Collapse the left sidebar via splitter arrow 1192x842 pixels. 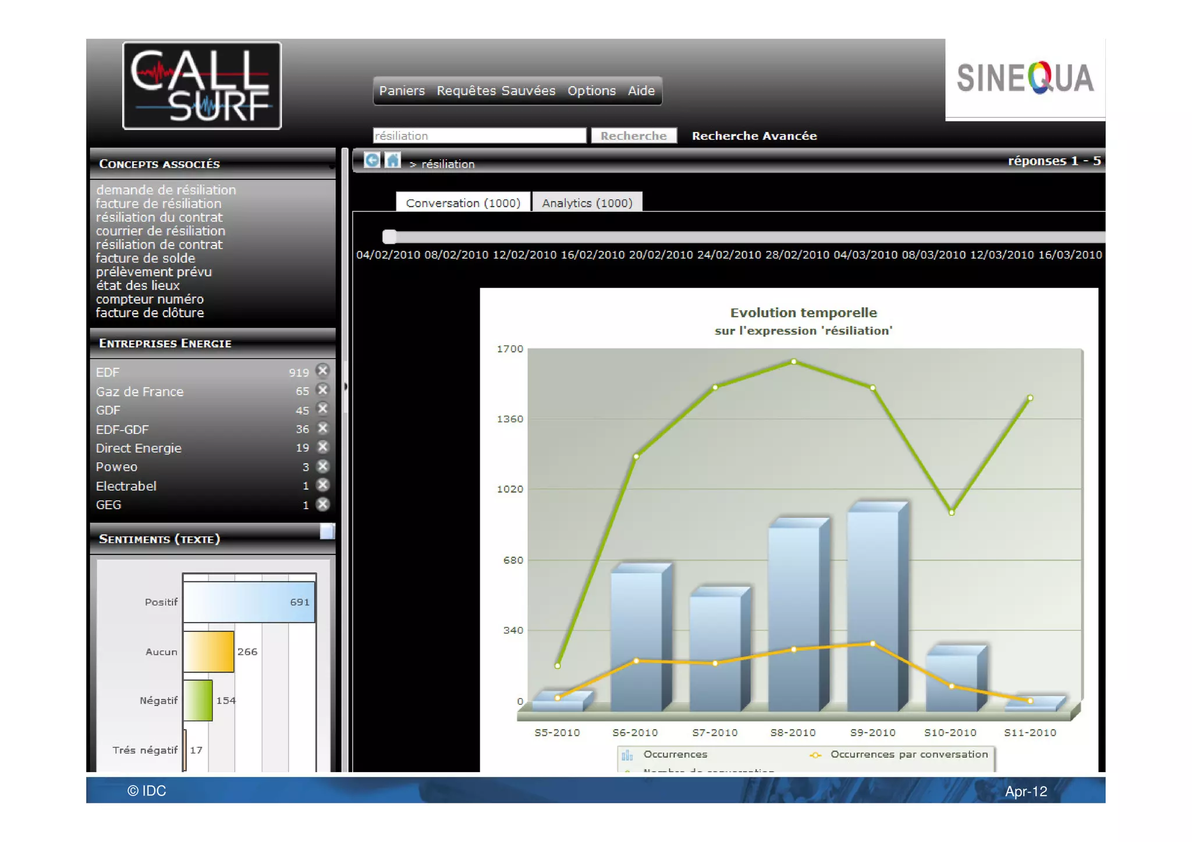click(x=345, y=386)
